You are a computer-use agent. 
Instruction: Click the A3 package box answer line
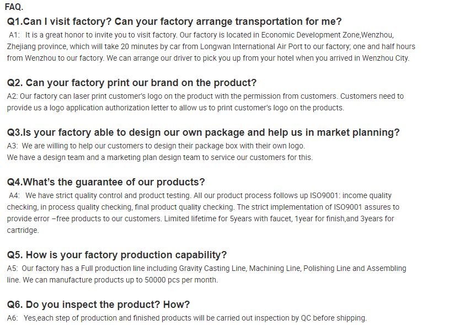[x=156, y=146]
